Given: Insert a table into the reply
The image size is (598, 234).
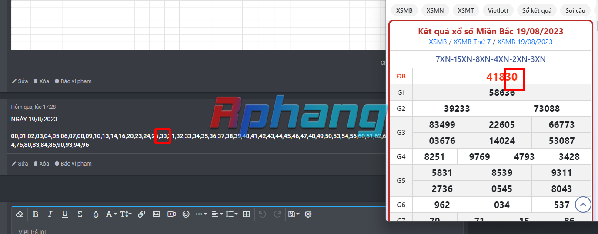Looking at the screenshot, I should tap(246, 214).
